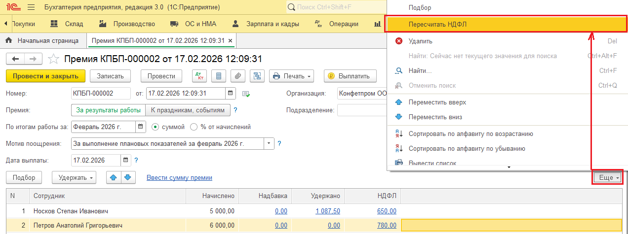This screenshot has height=234, width=628.
Task: Click the calendar icon in the document date field
Action: pos(231,93)
